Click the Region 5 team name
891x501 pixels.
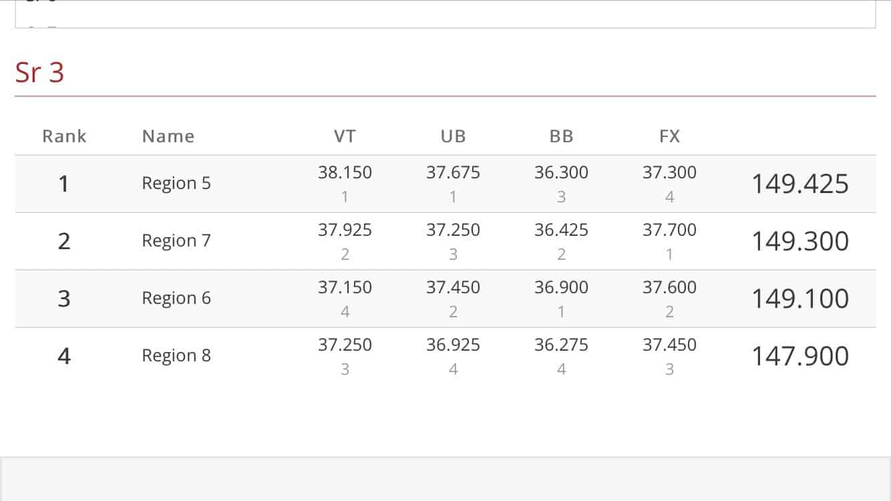[176, 184]
